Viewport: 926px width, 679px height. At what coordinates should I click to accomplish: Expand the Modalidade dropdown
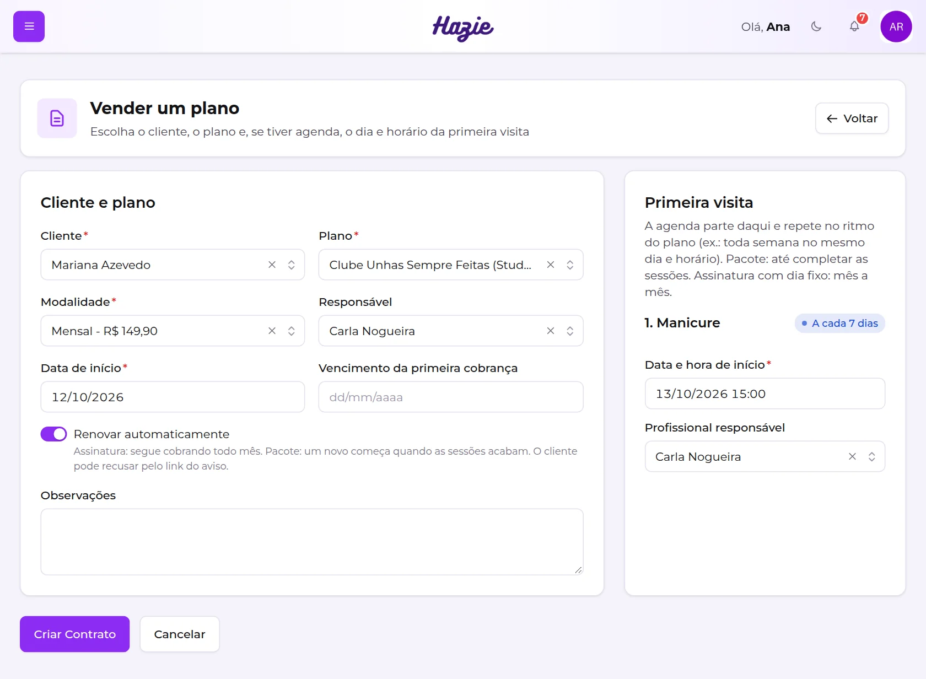click(292, 331)
